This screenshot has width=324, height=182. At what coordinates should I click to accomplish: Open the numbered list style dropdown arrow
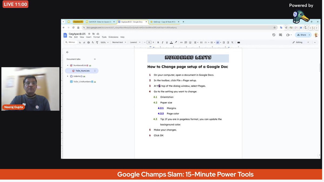click(221, 42)
